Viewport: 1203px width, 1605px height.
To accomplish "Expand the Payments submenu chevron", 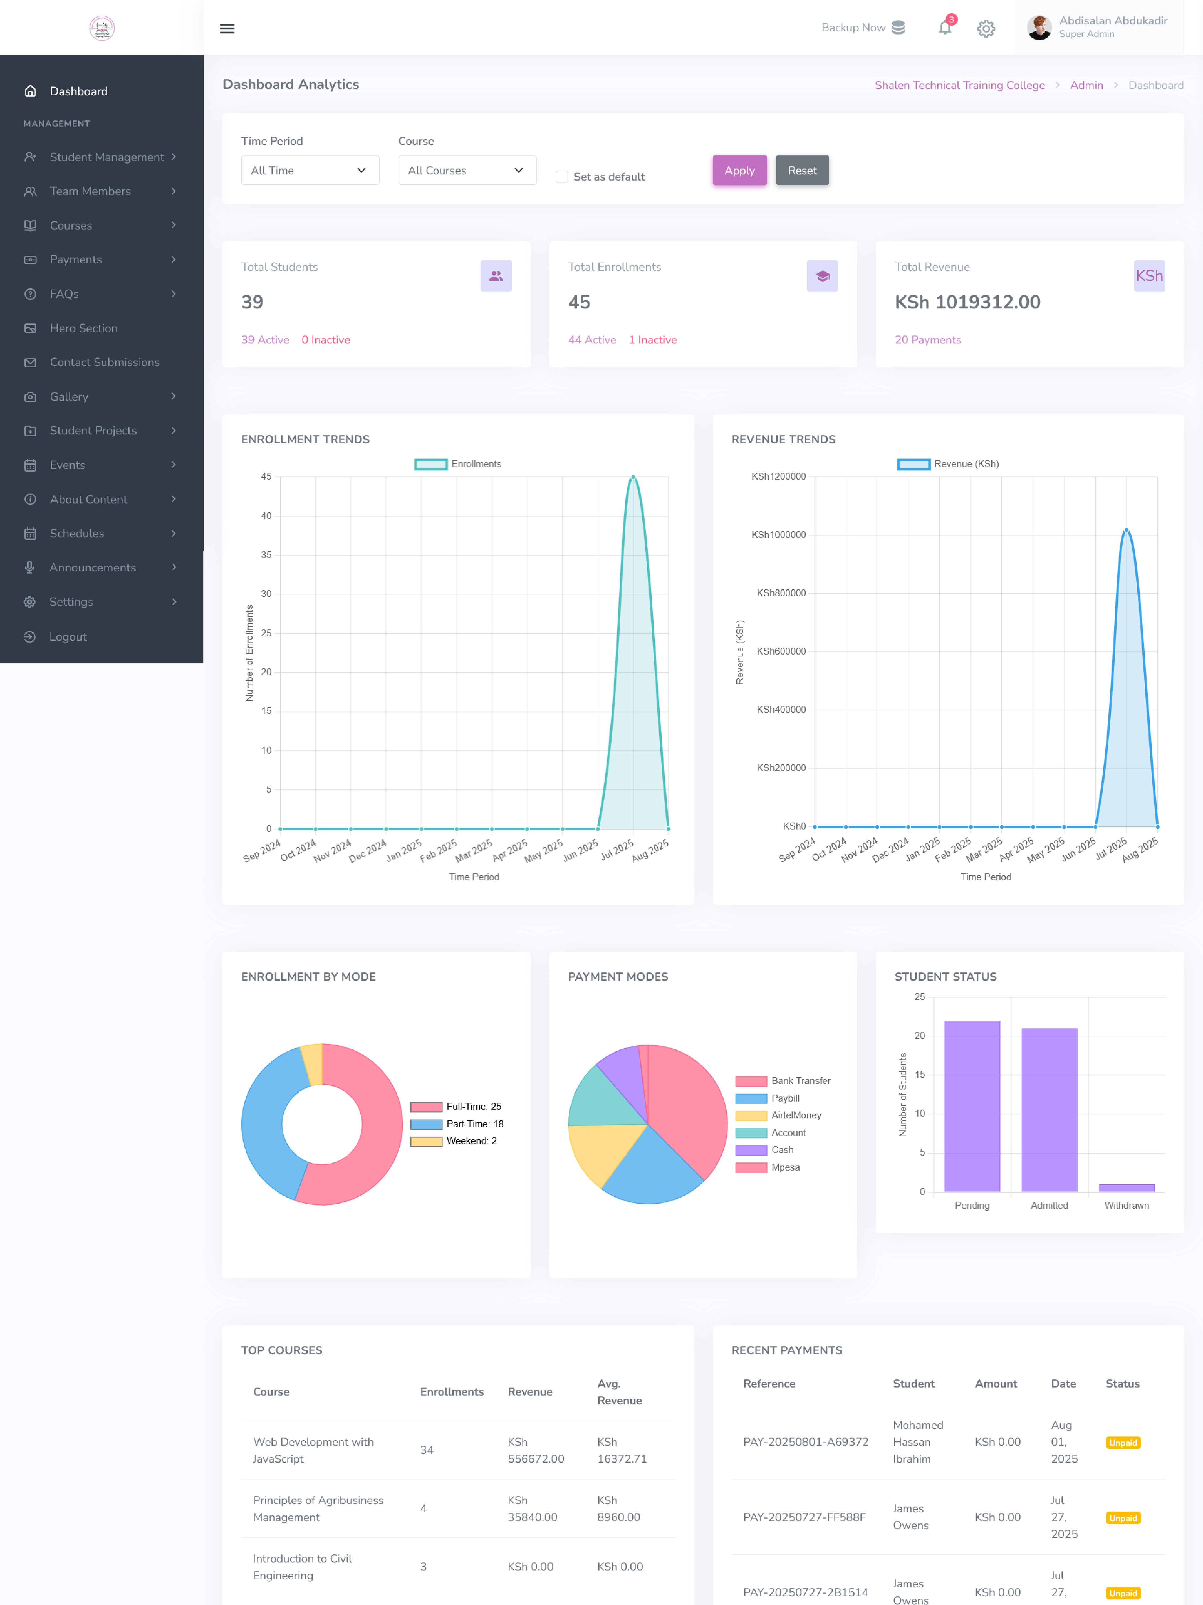I will click(173, 260).
